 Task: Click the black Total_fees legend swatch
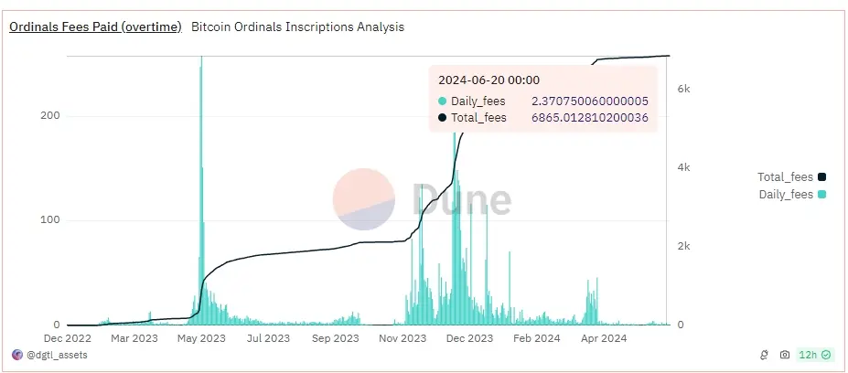click(x=822, y=177)
